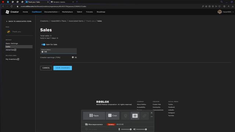Screen dimensions: 235x132
Task: Close the screen recorder panel
Action: (x=152, y=113)
